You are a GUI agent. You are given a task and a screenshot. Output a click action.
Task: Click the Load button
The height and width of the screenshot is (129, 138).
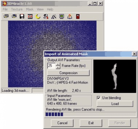[115, 104]
